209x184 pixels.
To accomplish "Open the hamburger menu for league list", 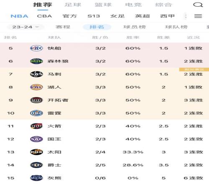I will coord(198,16).
